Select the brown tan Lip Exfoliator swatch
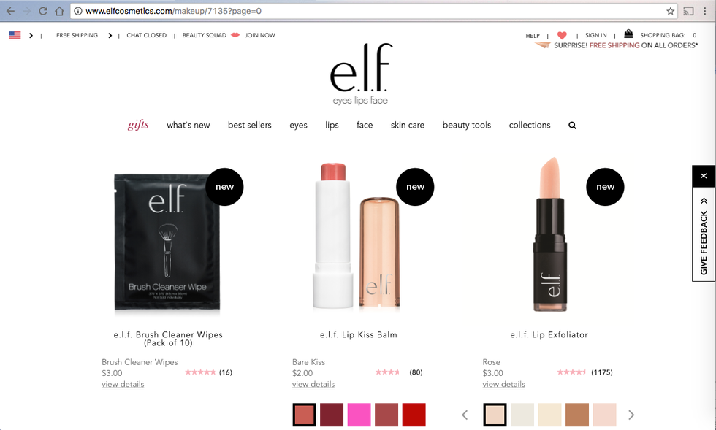Viewport: 716px width, 430px height. click(577, 415)
